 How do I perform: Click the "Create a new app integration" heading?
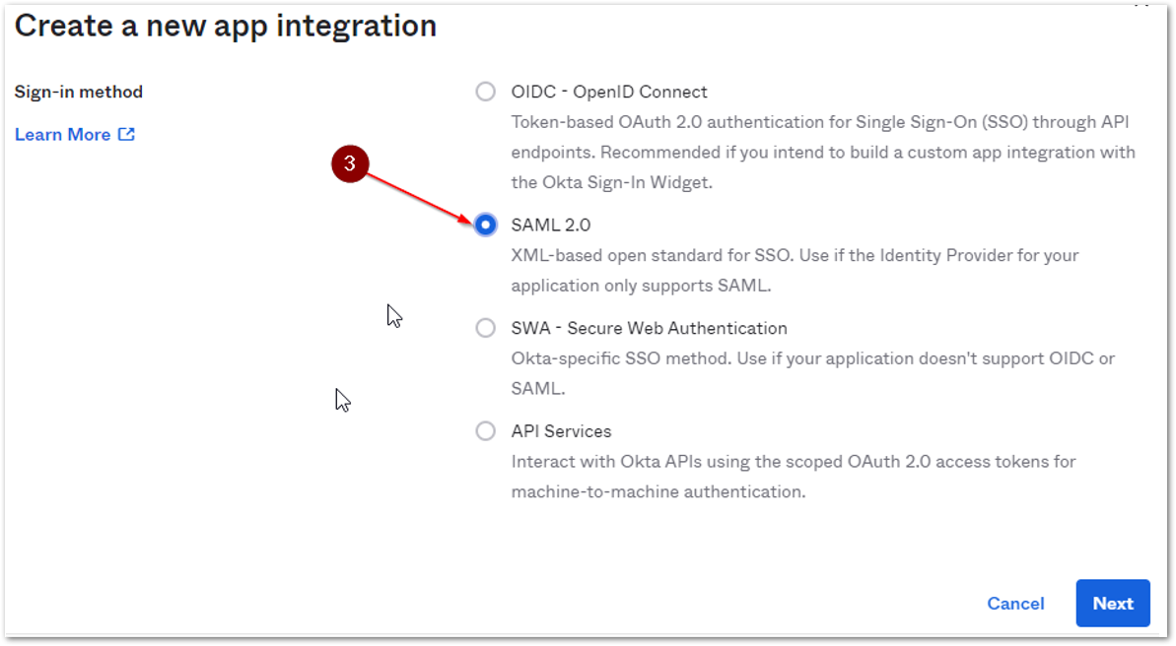(x=226, y=26)
